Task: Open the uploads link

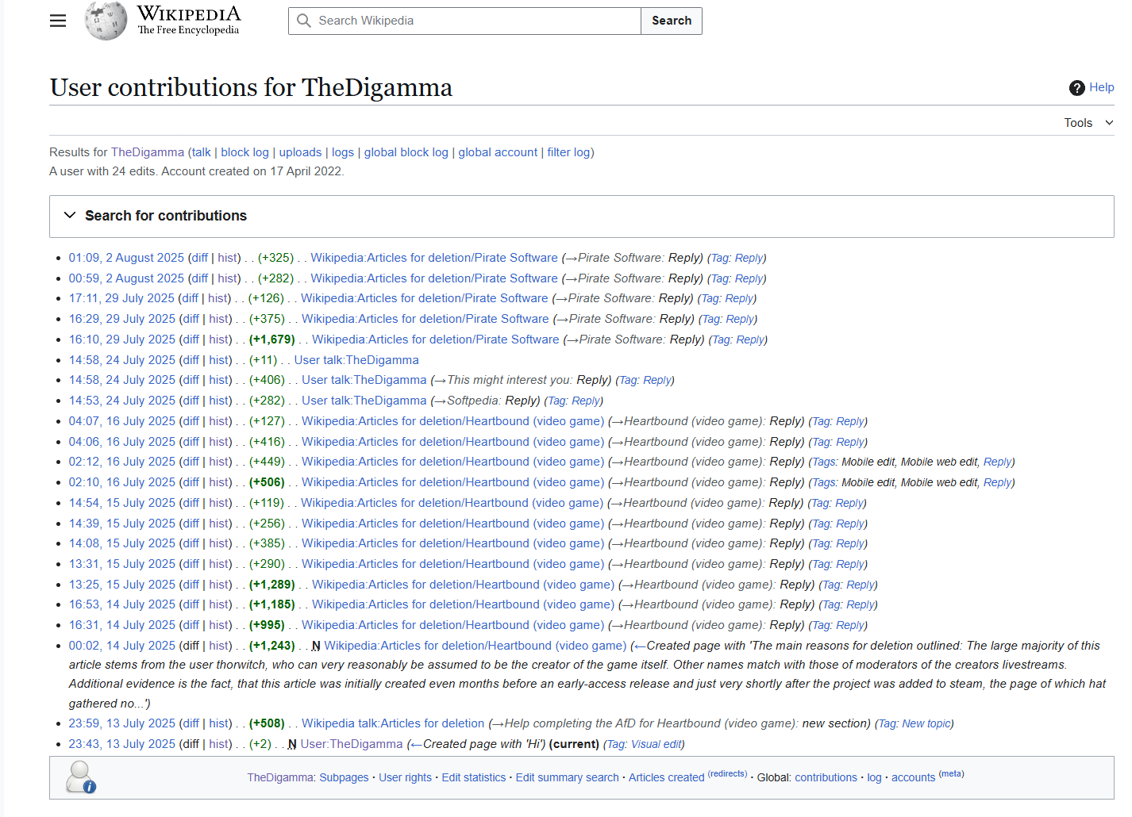Action: [300, 152]
